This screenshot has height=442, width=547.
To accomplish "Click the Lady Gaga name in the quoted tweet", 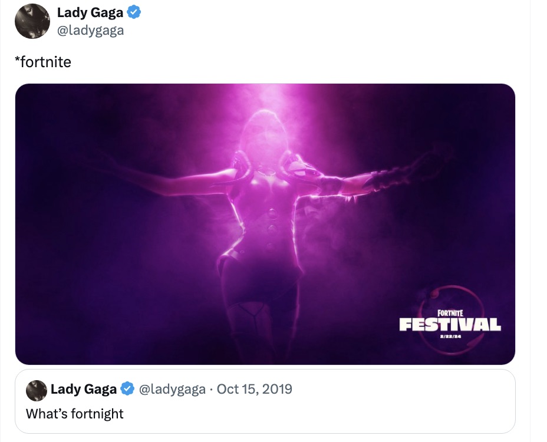I will coord(83,389).
